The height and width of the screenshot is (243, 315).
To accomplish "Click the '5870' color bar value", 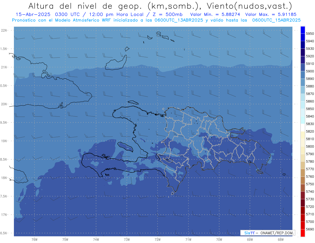I will (x=310, y=94).
